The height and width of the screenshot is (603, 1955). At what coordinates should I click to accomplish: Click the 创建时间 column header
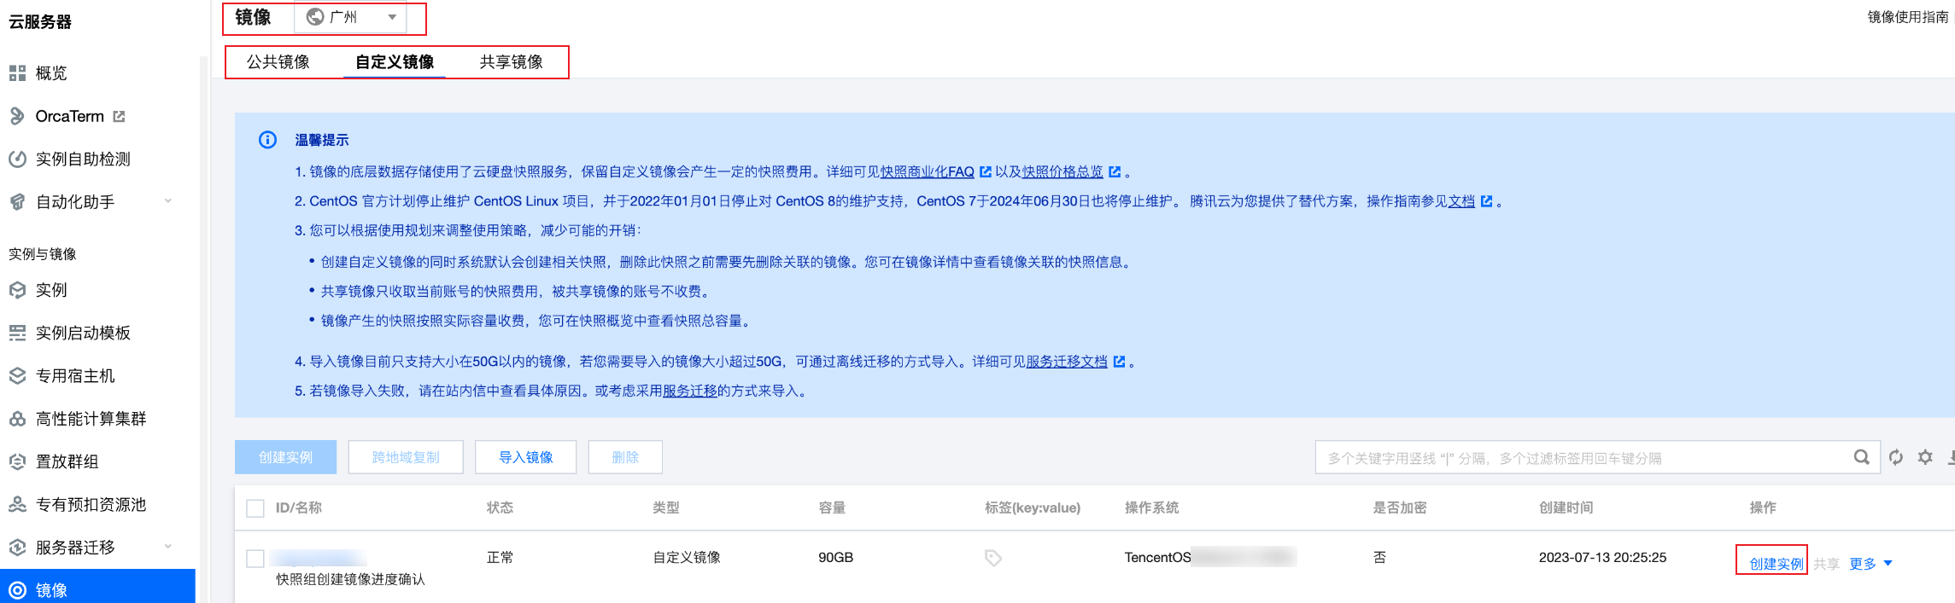pyautogui.click(x=1566, y=508)
